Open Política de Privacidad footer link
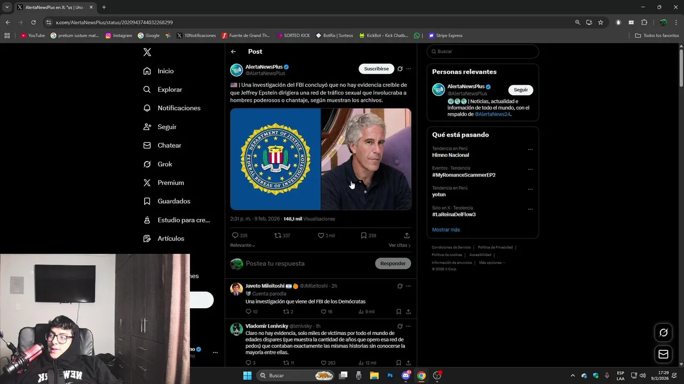 pos(495,247)
